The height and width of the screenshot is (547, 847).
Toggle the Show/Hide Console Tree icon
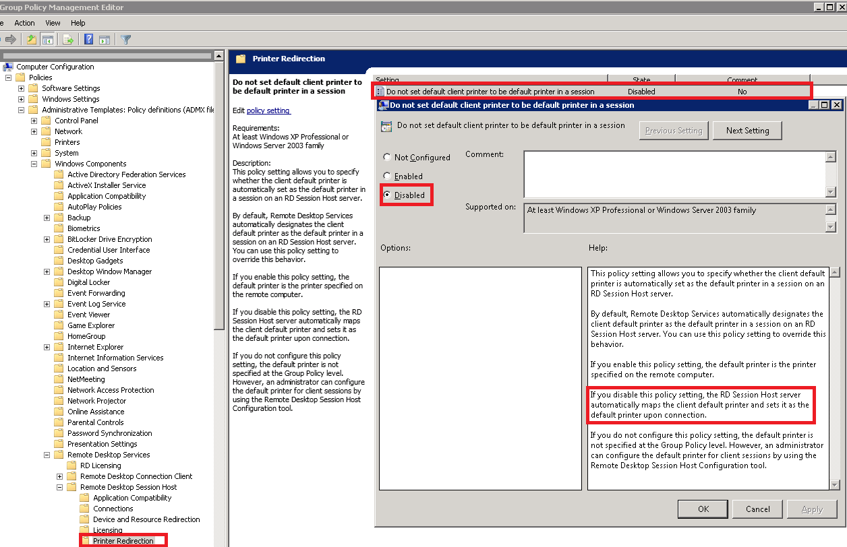pyautogui.click(x=48, y=40)
